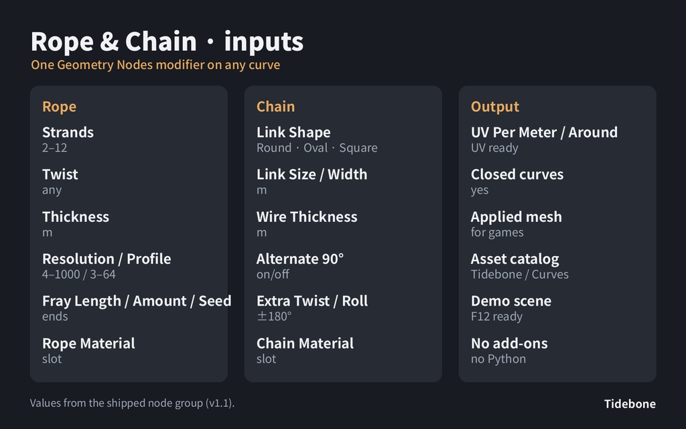Open the Chain card heading
Image resolution: width=686 pixels, height=429 pixels.
click(x=275, y=107)
